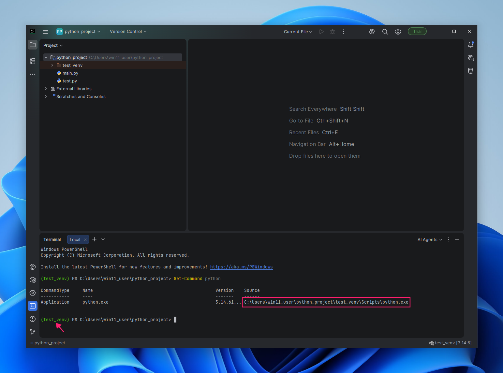
Task: Expand the test_venv folder
Action: [52, 65]
